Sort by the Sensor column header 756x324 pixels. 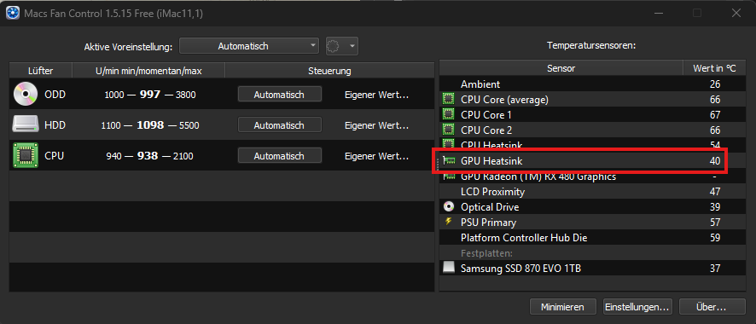click(x=561, y=68)
